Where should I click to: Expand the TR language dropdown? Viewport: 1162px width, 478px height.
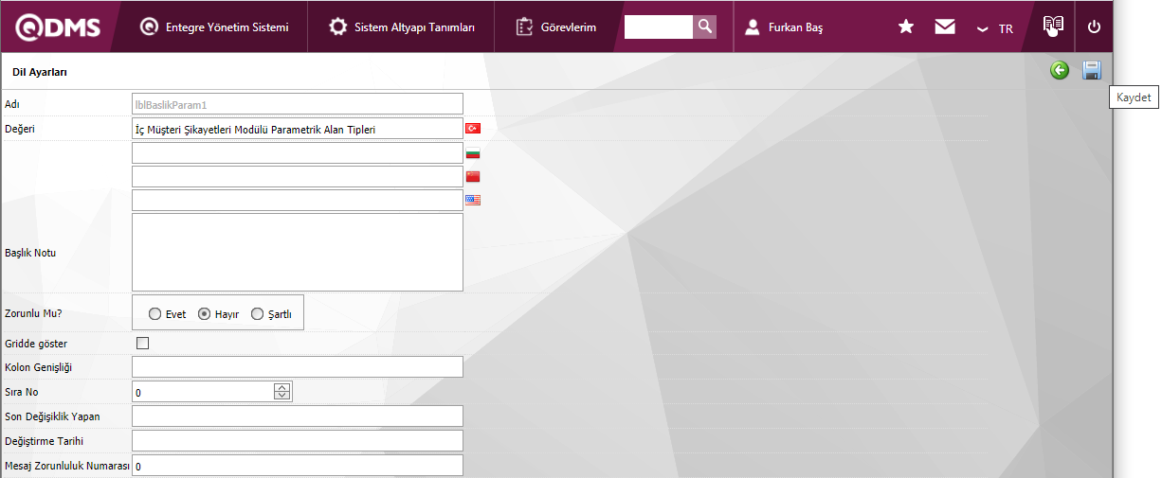(x=995, y=28)
